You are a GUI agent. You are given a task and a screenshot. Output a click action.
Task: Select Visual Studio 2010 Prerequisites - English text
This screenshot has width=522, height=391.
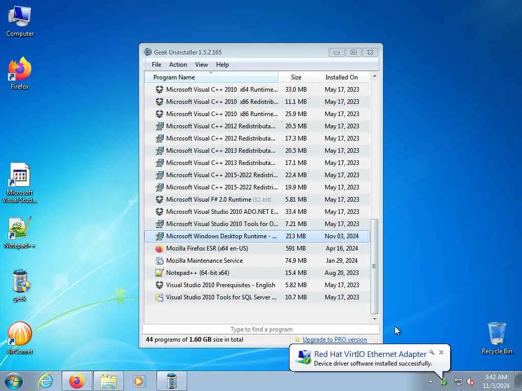[221, 285]
